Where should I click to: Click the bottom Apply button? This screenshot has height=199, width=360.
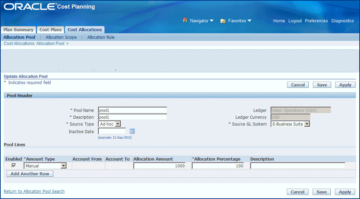click(345, 192)
